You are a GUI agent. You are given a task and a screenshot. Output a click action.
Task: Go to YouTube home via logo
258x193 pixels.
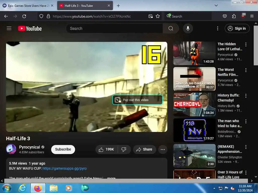click(30, 28)
